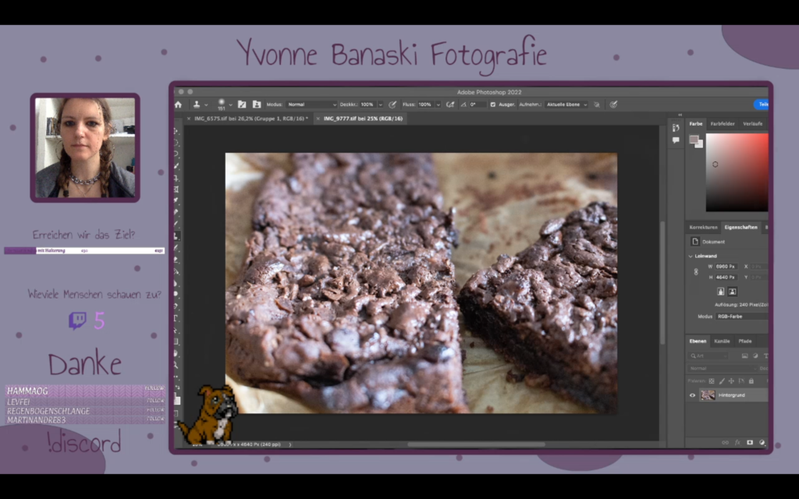The width and height of the screenshot is (799, 499).
Task: Toggle ignore adjustment layers icon
Action: tap(597, 104)
